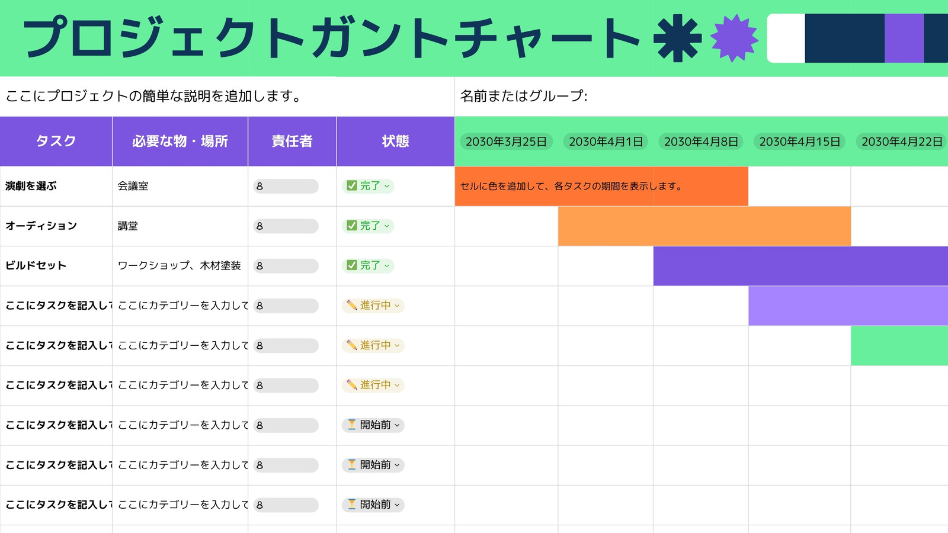Click the 2030年3月25日 date pill

pyautogui.click(x=506, y=142)
